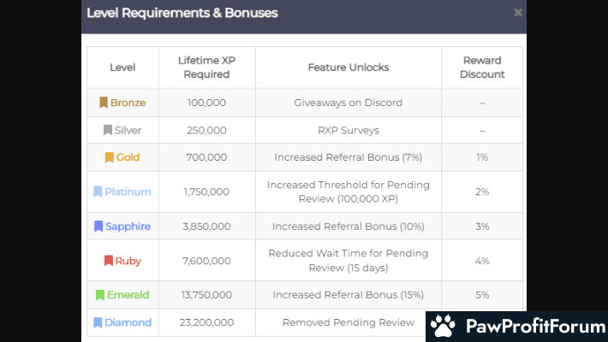This screenshot has height=342, width=608.
Task: Select the Level column header
Action: coord(122,68)
